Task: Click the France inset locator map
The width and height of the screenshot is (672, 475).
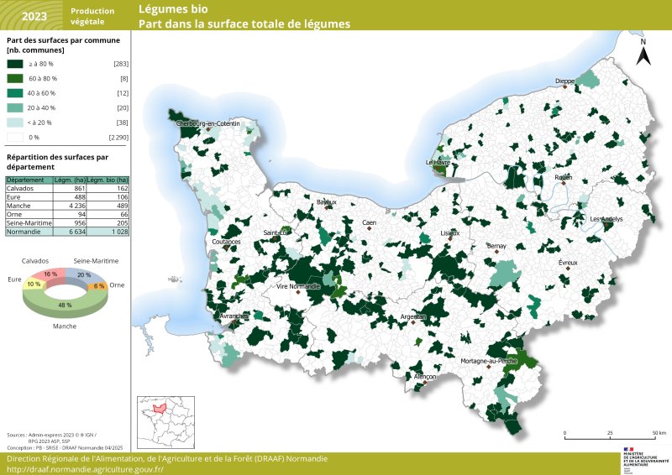Action: [x=165, y=422]
